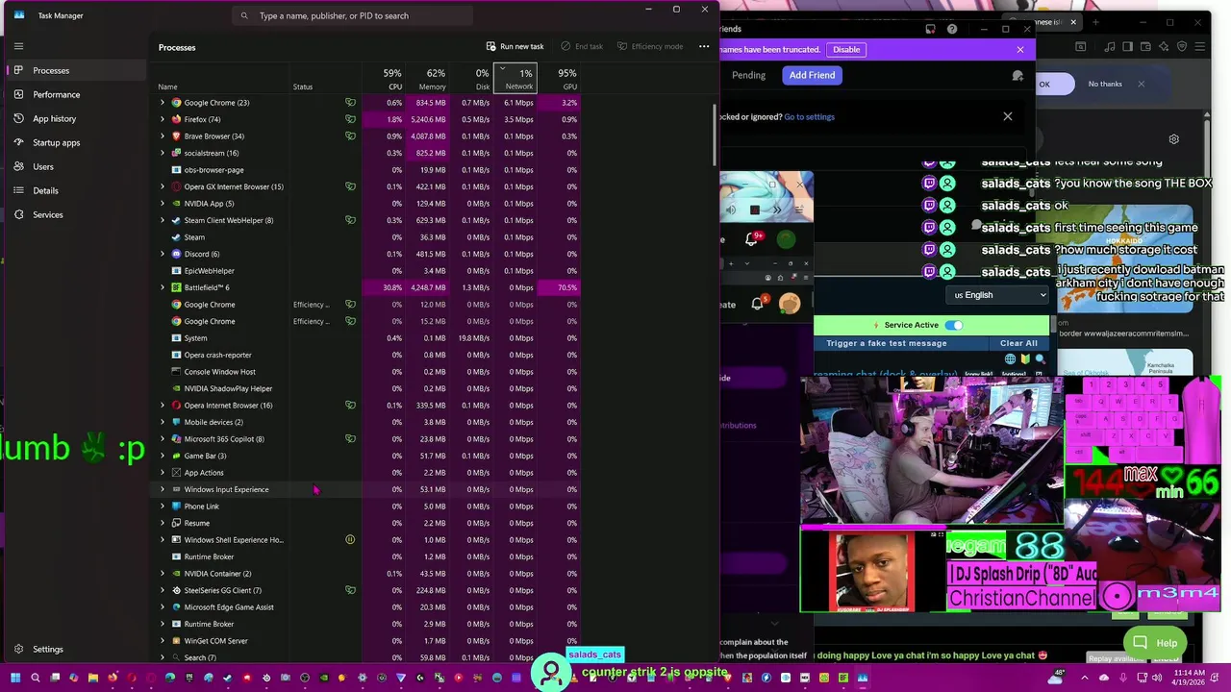Click the Details list icon in sidebar
This screenshot has width=1231, height=692.
pos(18,190)
